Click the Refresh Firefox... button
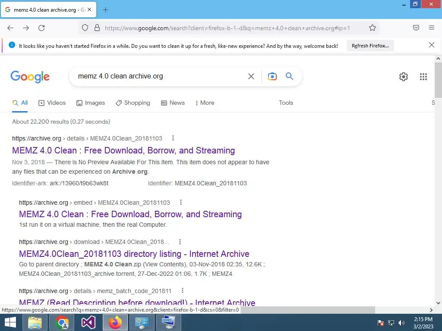Viewport: 442px width, 331px height. tap(370, 46)
